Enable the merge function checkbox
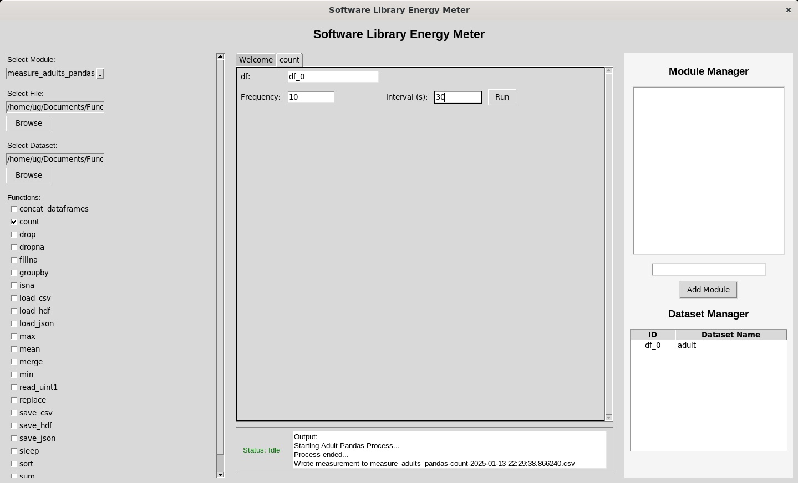798x483 pixels. click(x=14, y=362)
